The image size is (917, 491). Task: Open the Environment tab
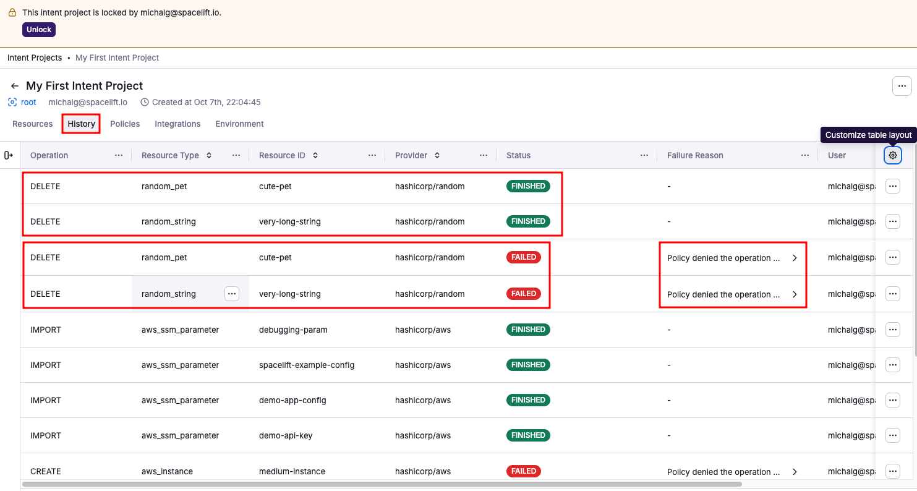tap(239, 124)
